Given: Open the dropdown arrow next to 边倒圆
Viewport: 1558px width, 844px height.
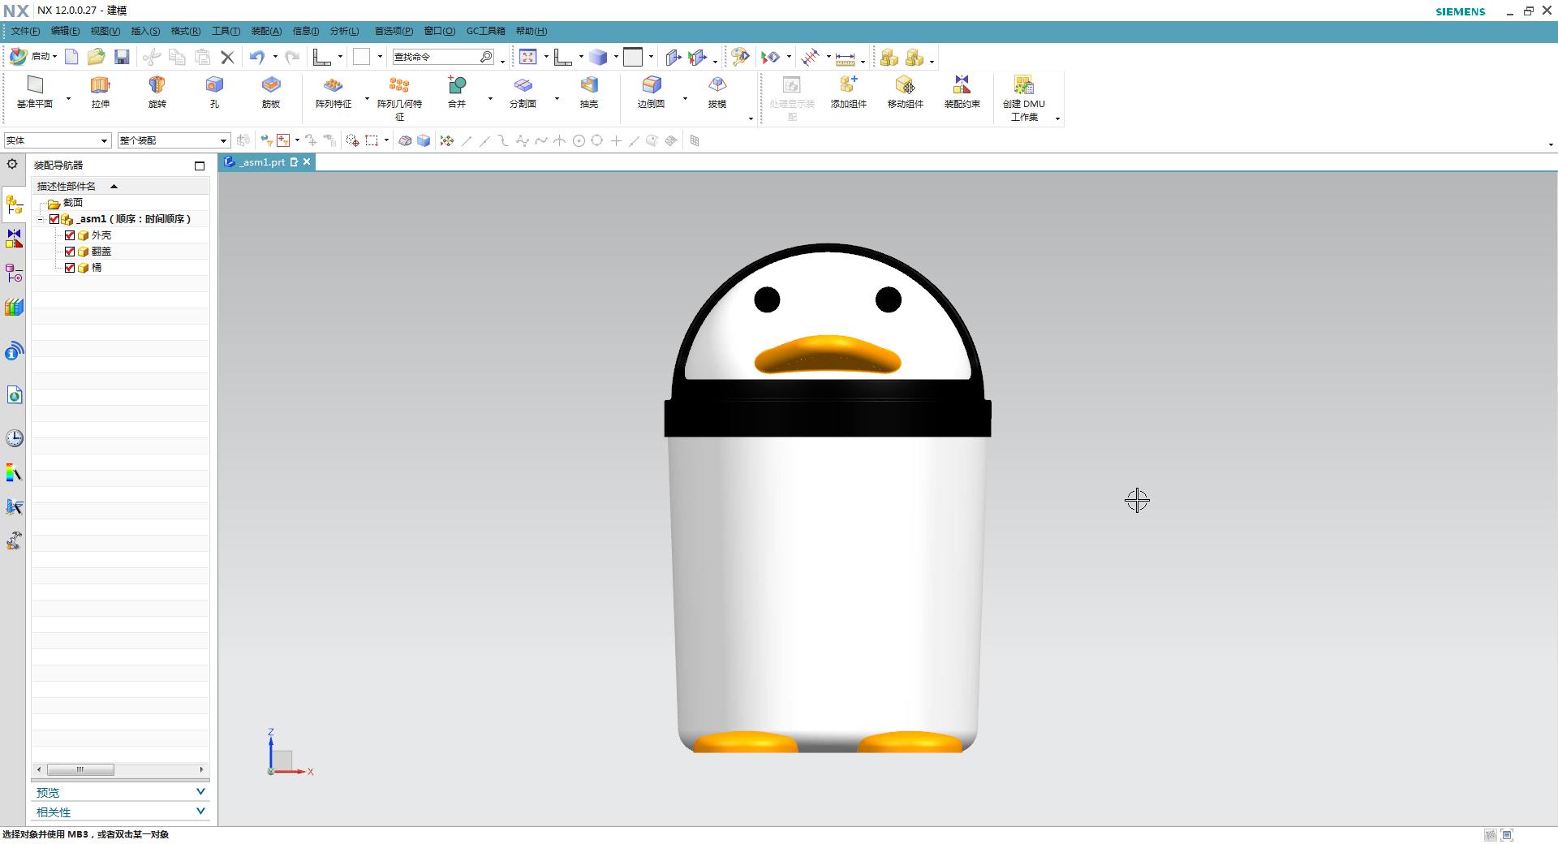Looking at the screenshot, I should 685,99.
